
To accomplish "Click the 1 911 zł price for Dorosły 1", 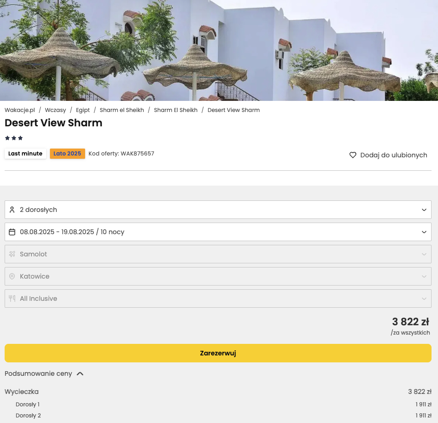I will [424, 404].
